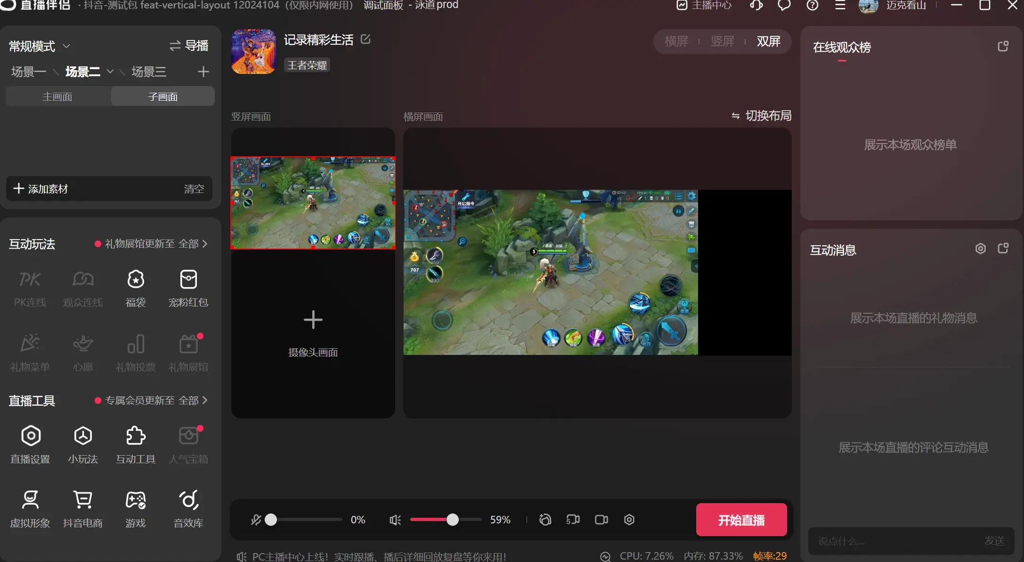Select the 在线观众榜 tab
This screenshot has height=562, width=1024.
842,48
